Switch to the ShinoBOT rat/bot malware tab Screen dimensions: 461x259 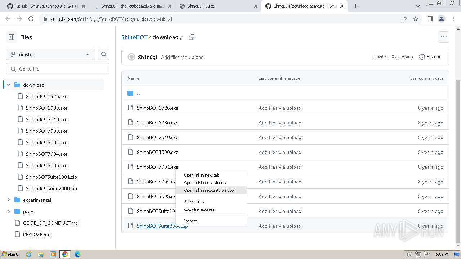[132, 6]
